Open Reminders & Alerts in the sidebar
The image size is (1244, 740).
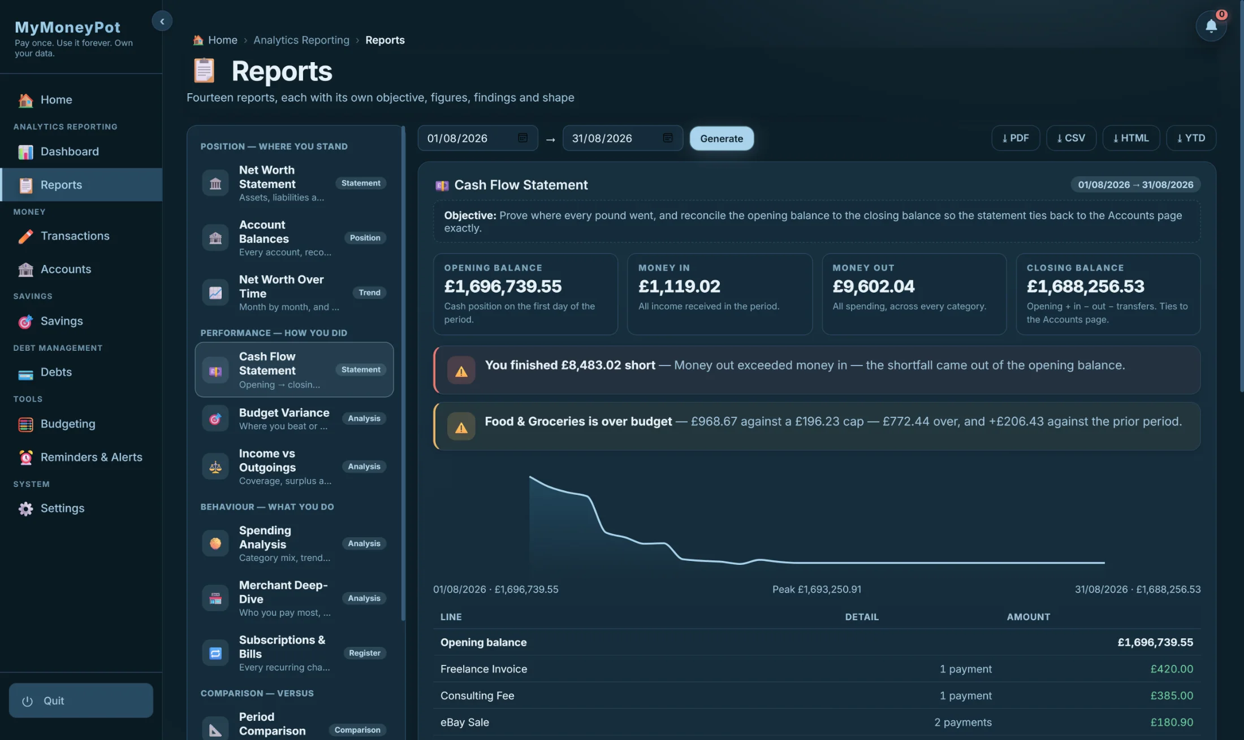(81, 458)
